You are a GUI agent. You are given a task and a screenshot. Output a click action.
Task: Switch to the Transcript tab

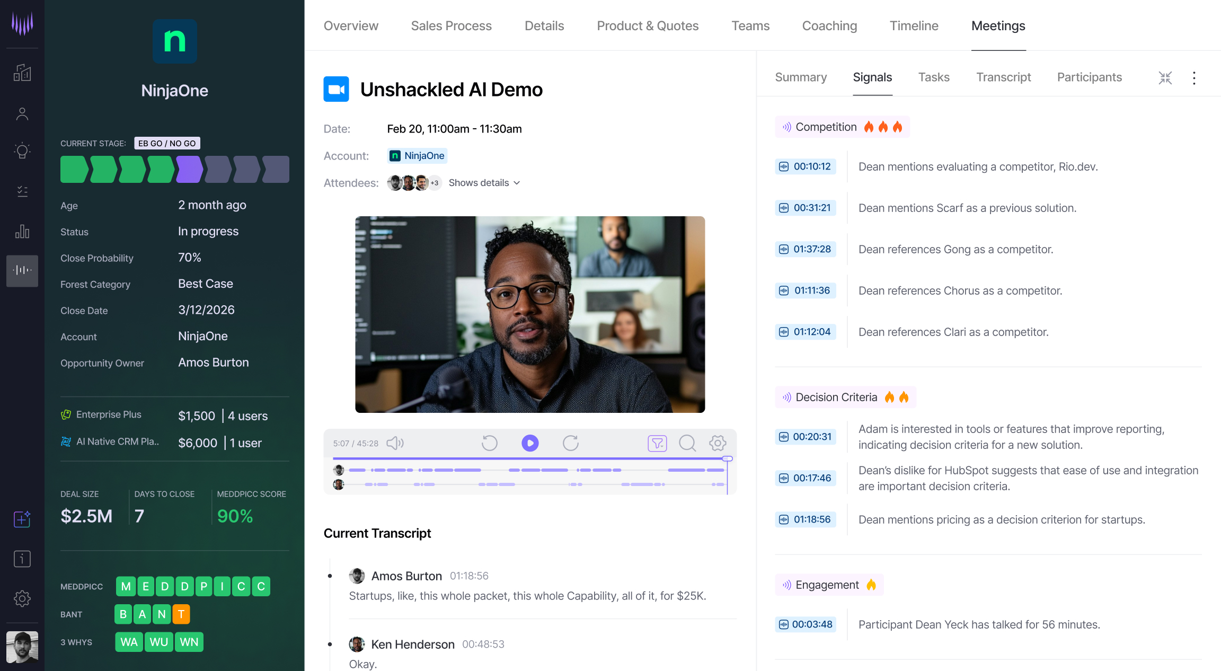(1003, 77)
